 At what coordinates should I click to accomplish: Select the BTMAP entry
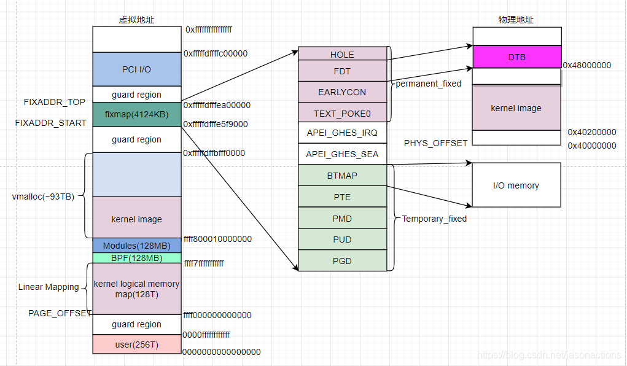point(342,175)
